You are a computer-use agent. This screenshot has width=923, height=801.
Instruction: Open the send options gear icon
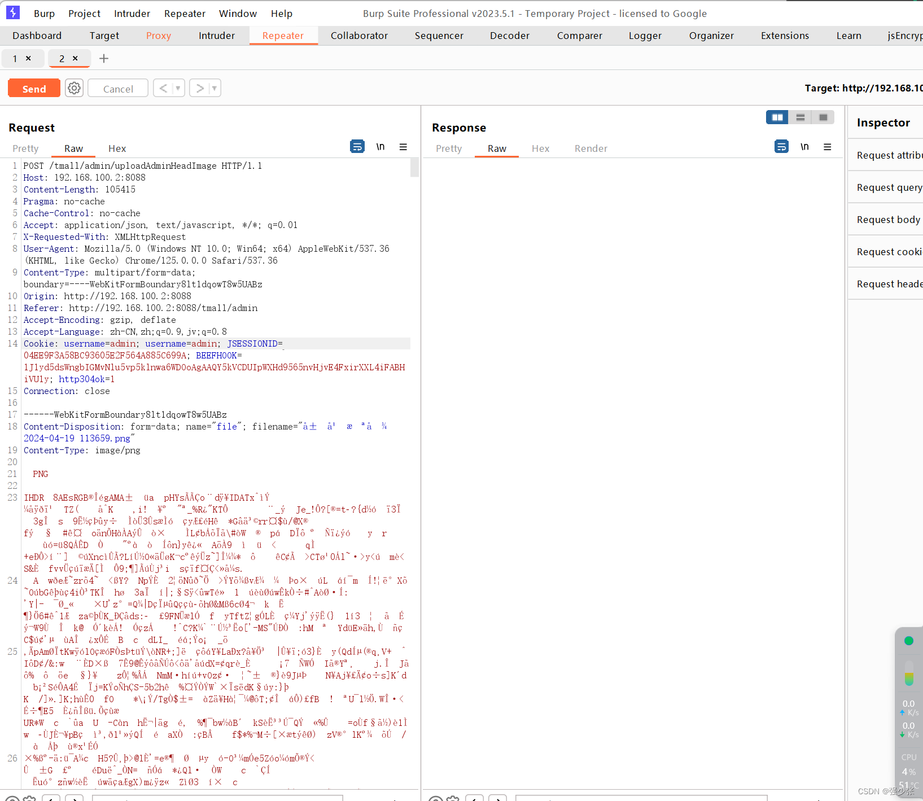pyautogui.click(x=74, y=88)
